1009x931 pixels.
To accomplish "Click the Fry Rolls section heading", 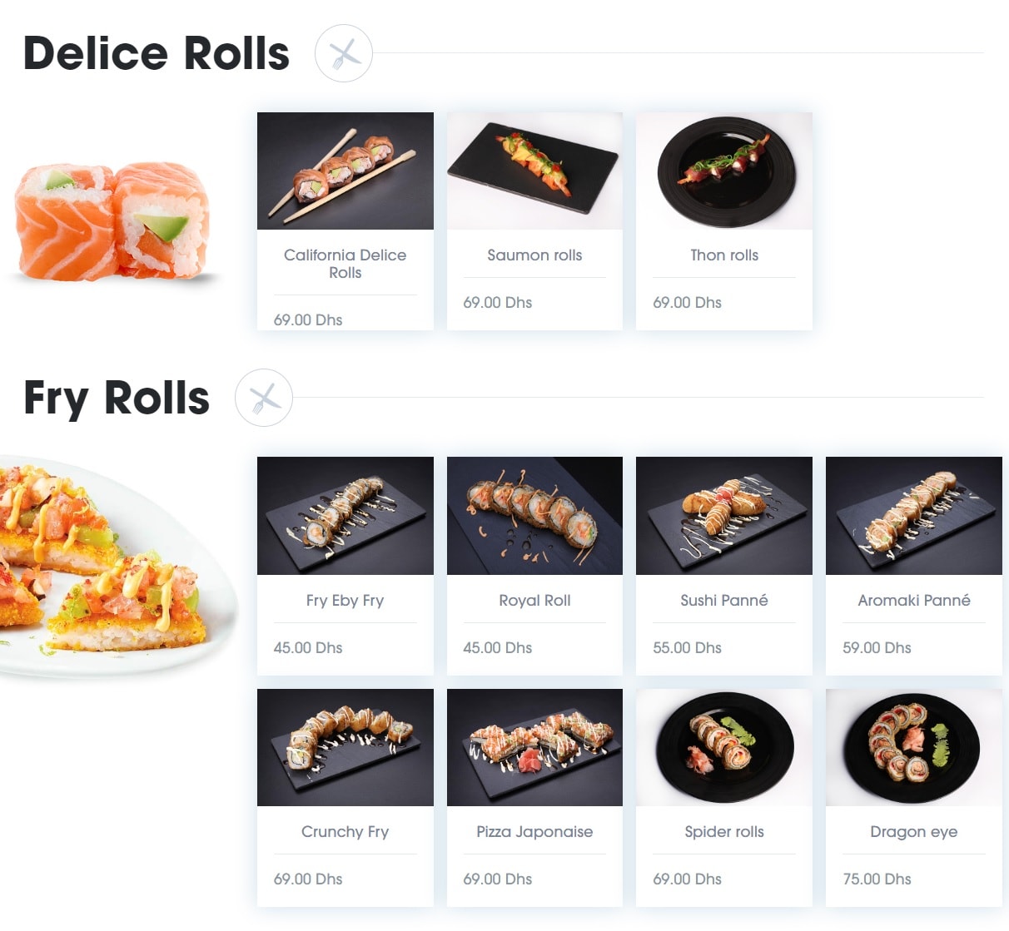I will click(x=117, y=398).
